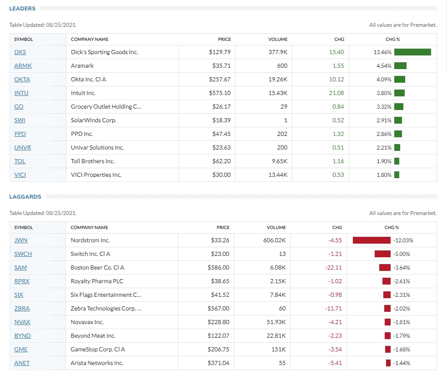Select Boston Beer change value -22.11

tap(333, 268)
